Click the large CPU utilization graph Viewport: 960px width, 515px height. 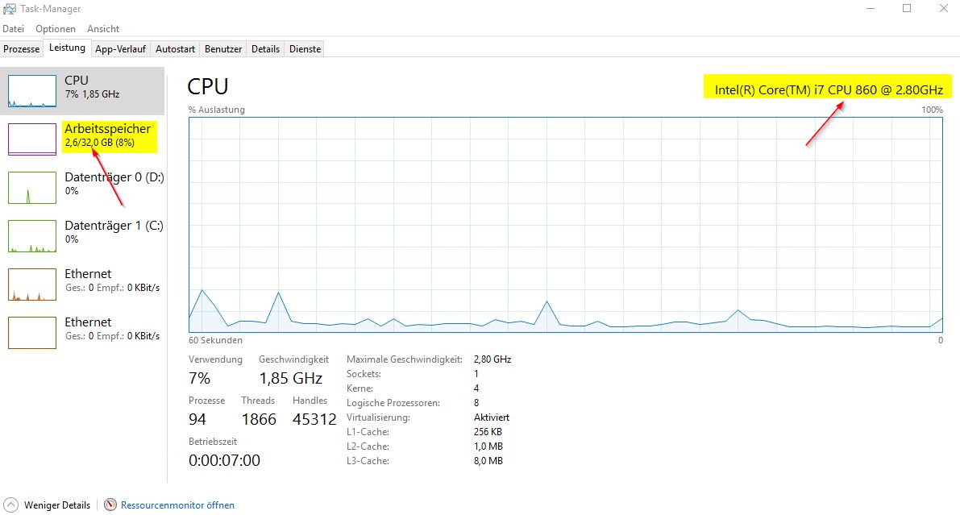tap(566, 225)
